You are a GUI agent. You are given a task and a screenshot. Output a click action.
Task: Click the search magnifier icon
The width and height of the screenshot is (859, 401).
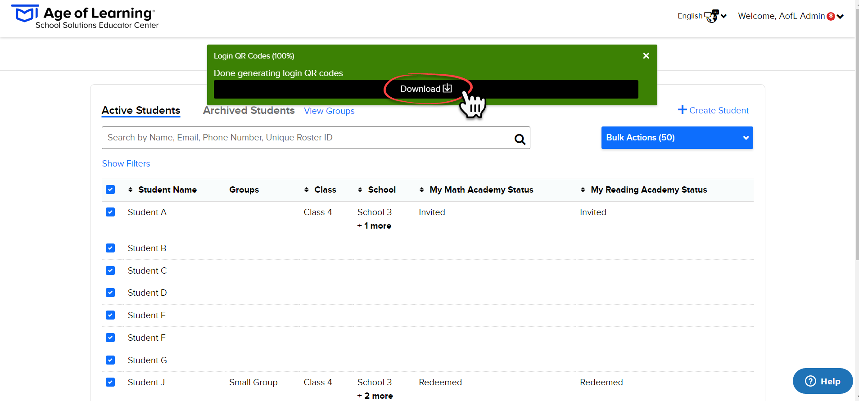click(x=520, y=139)
